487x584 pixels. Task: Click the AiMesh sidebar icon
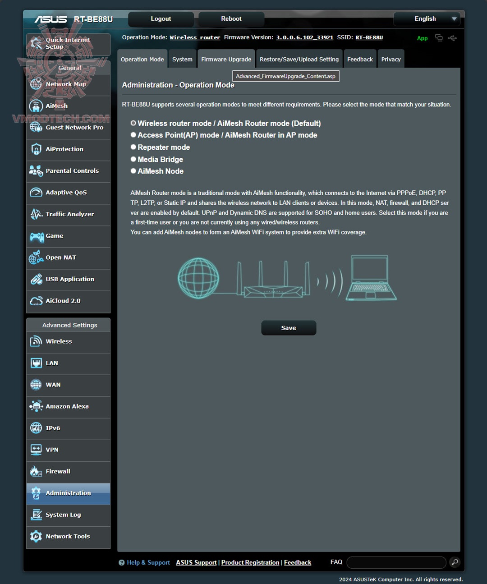[x=36, y=106]
